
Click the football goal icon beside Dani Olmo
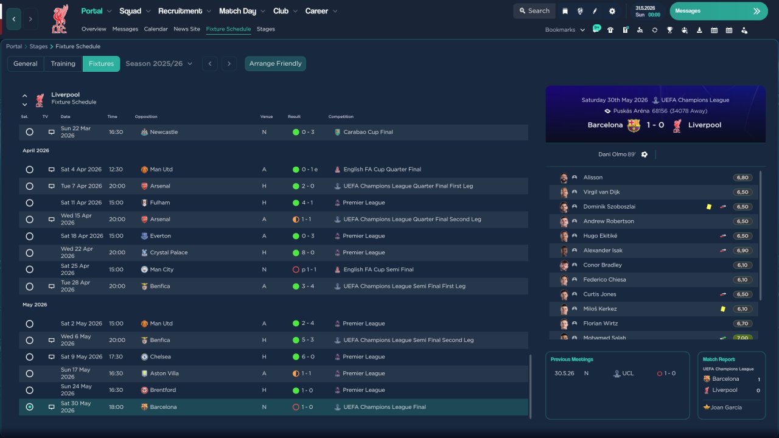pos(645,155)
